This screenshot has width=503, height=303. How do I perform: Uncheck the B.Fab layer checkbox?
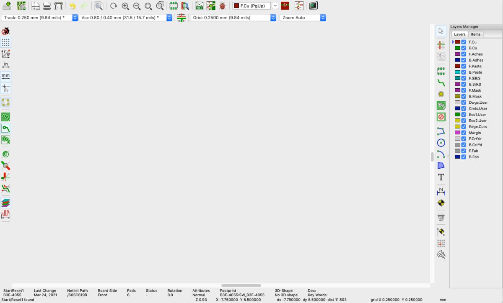coord(464,157)
